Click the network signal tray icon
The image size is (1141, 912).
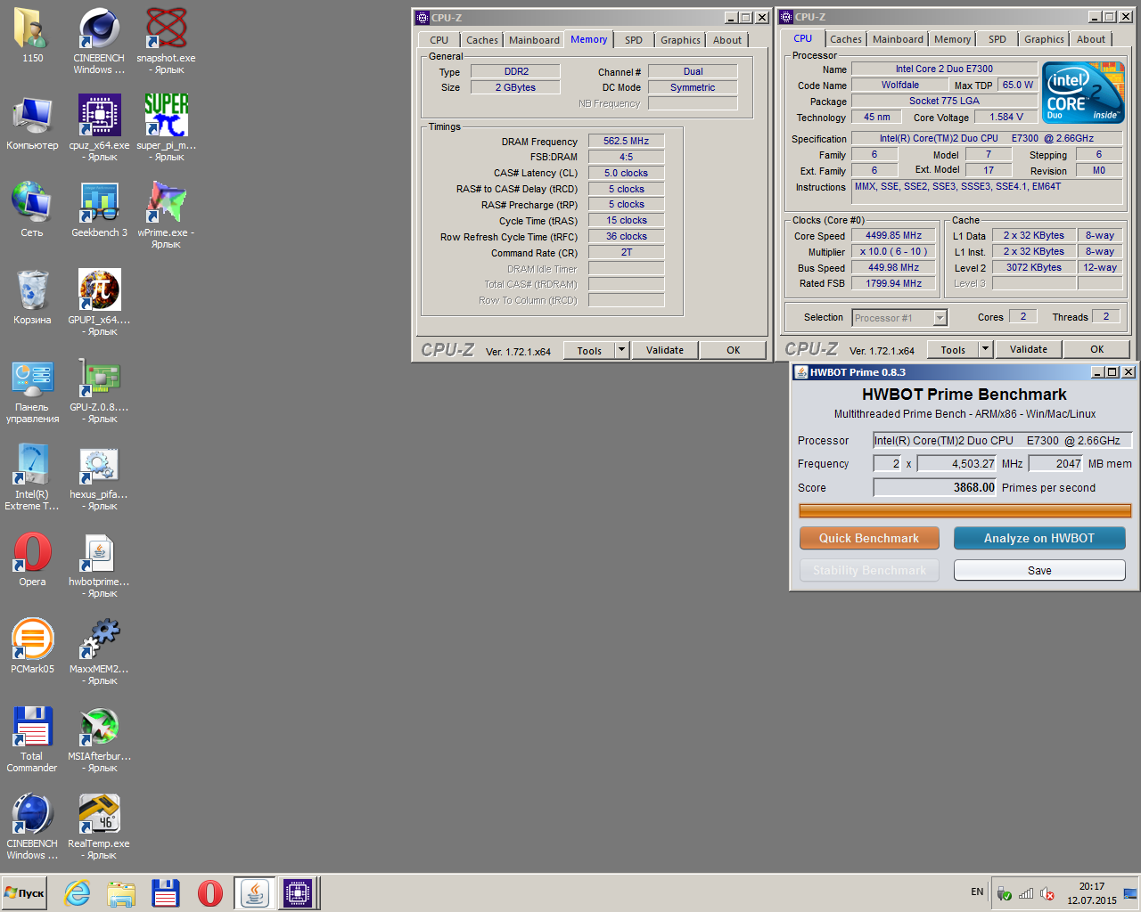pyautogui.click(x=1026, y=893)
